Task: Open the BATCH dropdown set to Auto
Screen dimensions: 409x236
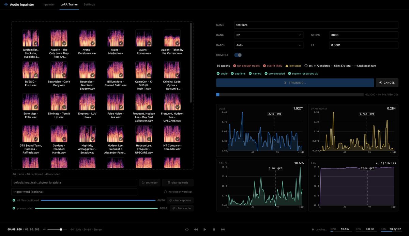Action: [269, 45]
